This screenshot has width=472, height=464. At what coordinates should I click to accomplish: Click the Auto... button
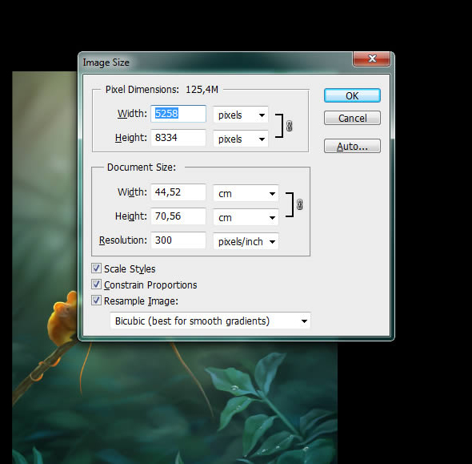[352, 146]
